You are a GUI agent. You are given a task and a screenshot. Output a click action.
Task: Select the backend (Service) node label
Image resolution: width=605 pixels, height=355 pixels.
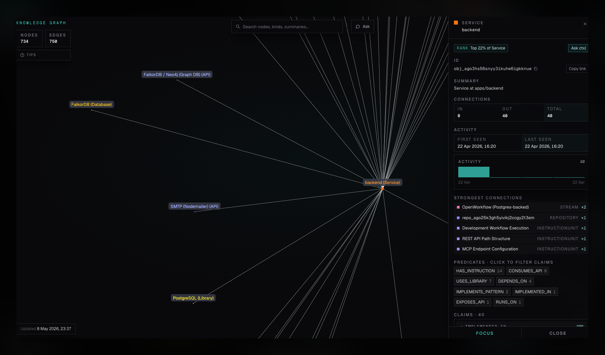(383, 183)
